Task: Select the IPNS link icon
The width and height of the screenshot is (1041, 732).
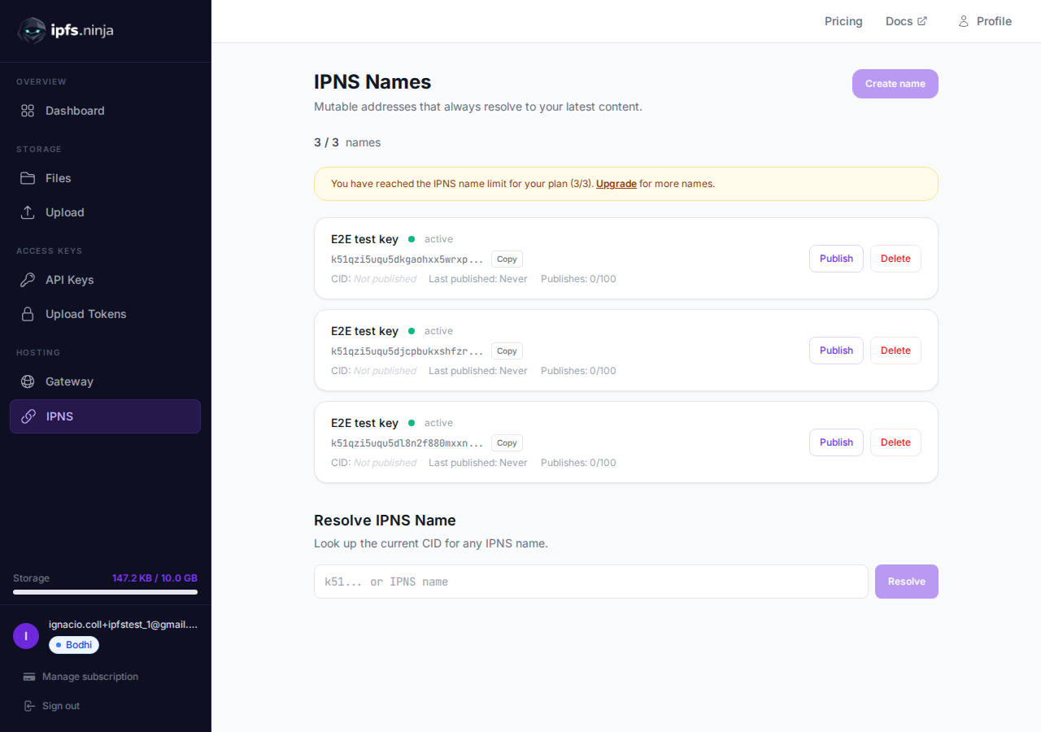Action: point(27,416)
